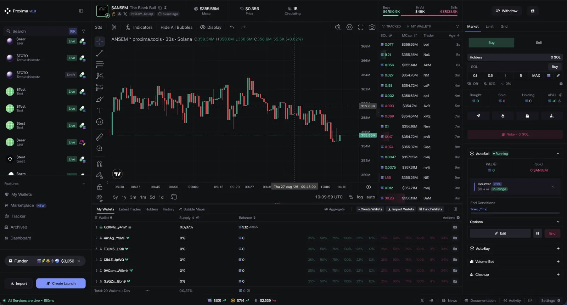Collapse the left sidebar panel
Image resolution: width=567 pixels, height=305 pixels.
[81, 11]
